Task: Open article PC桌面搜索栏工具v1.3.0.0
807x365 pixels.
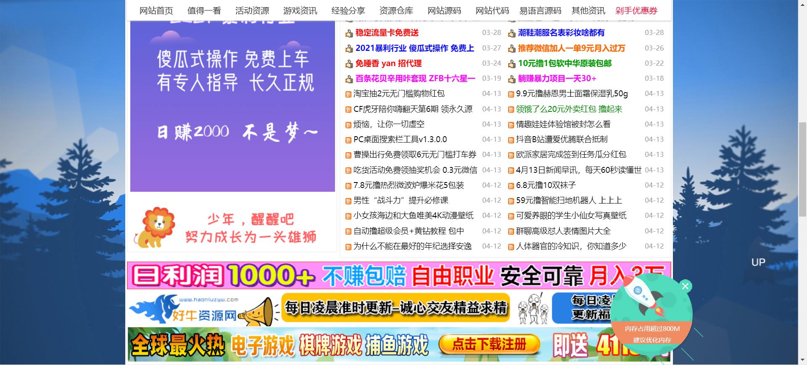Action: point(400,140)
